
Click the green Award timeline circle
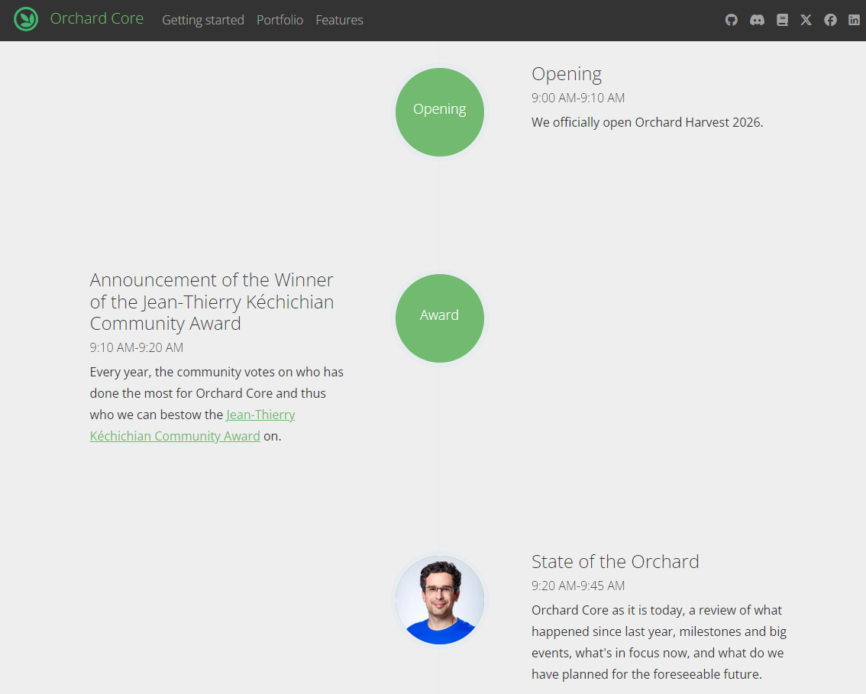click(440, 318)
